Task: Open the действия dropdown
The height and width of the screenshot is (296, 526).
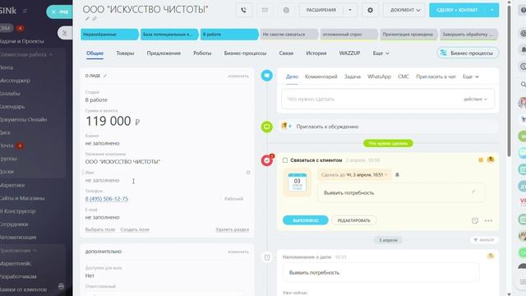Action: 475,99
